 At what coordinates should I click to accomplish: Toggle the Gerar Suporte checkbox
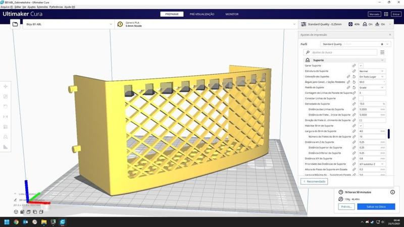tap(361, 66)
